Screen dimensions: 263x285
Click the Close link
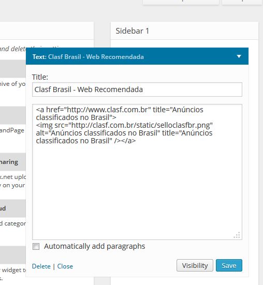pos(65,266)
